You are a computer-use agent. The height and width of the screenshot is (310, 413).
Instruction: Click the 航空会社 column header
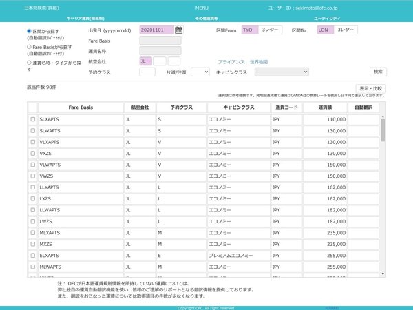point(140,107)
